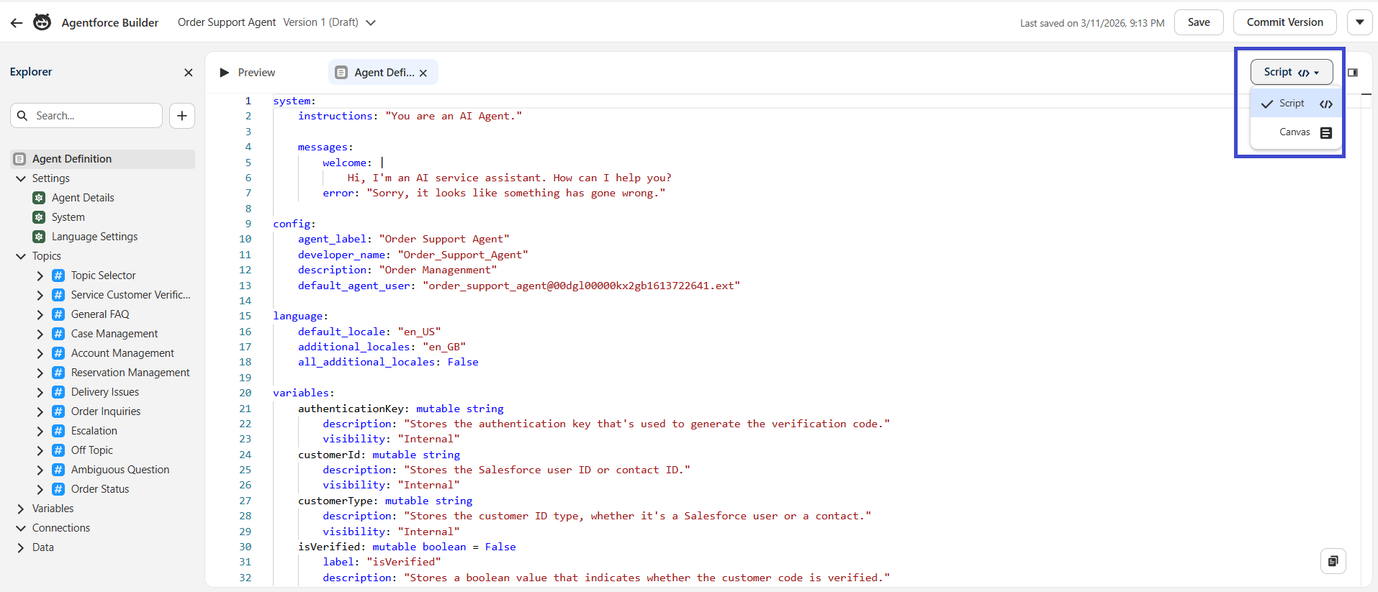Click the Commit Version button
1378x592 pixels.
coord(1284,22)
